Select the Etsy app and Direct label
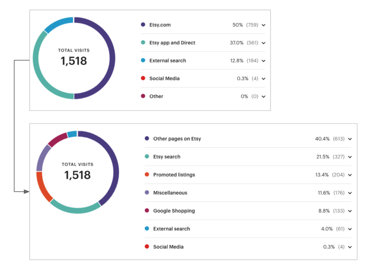Viewport: 372px width, 272px height. 172,43
